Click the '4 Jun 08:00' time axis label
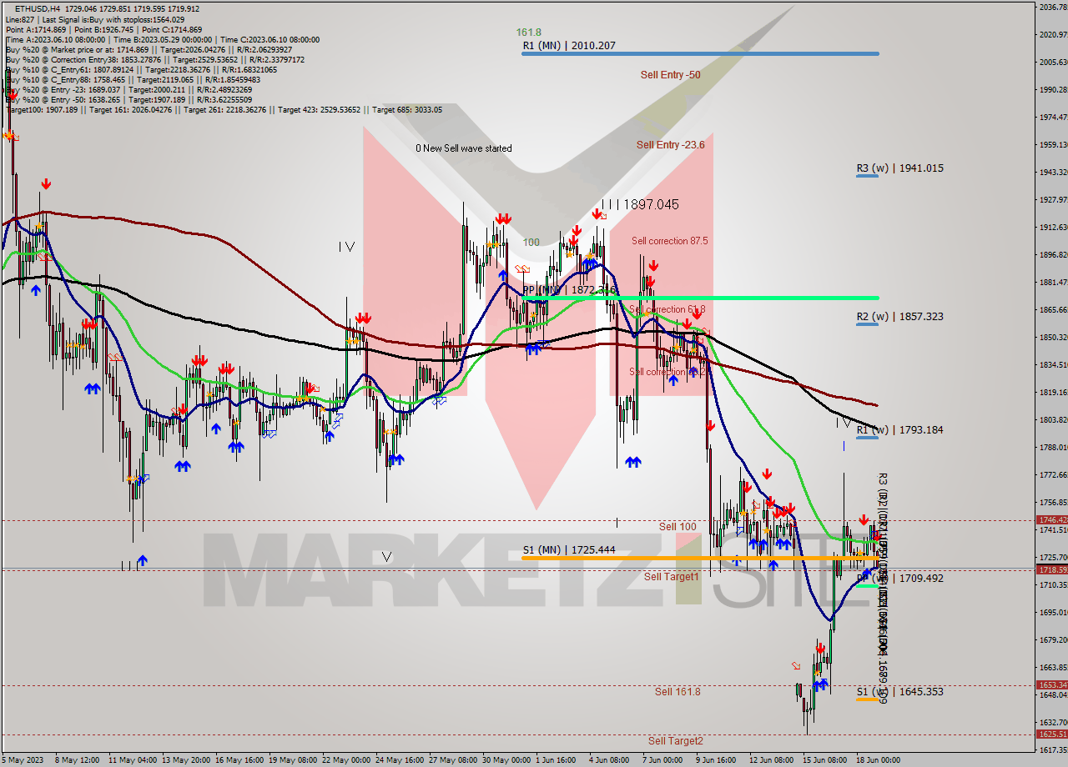 (x=609, y=760)
